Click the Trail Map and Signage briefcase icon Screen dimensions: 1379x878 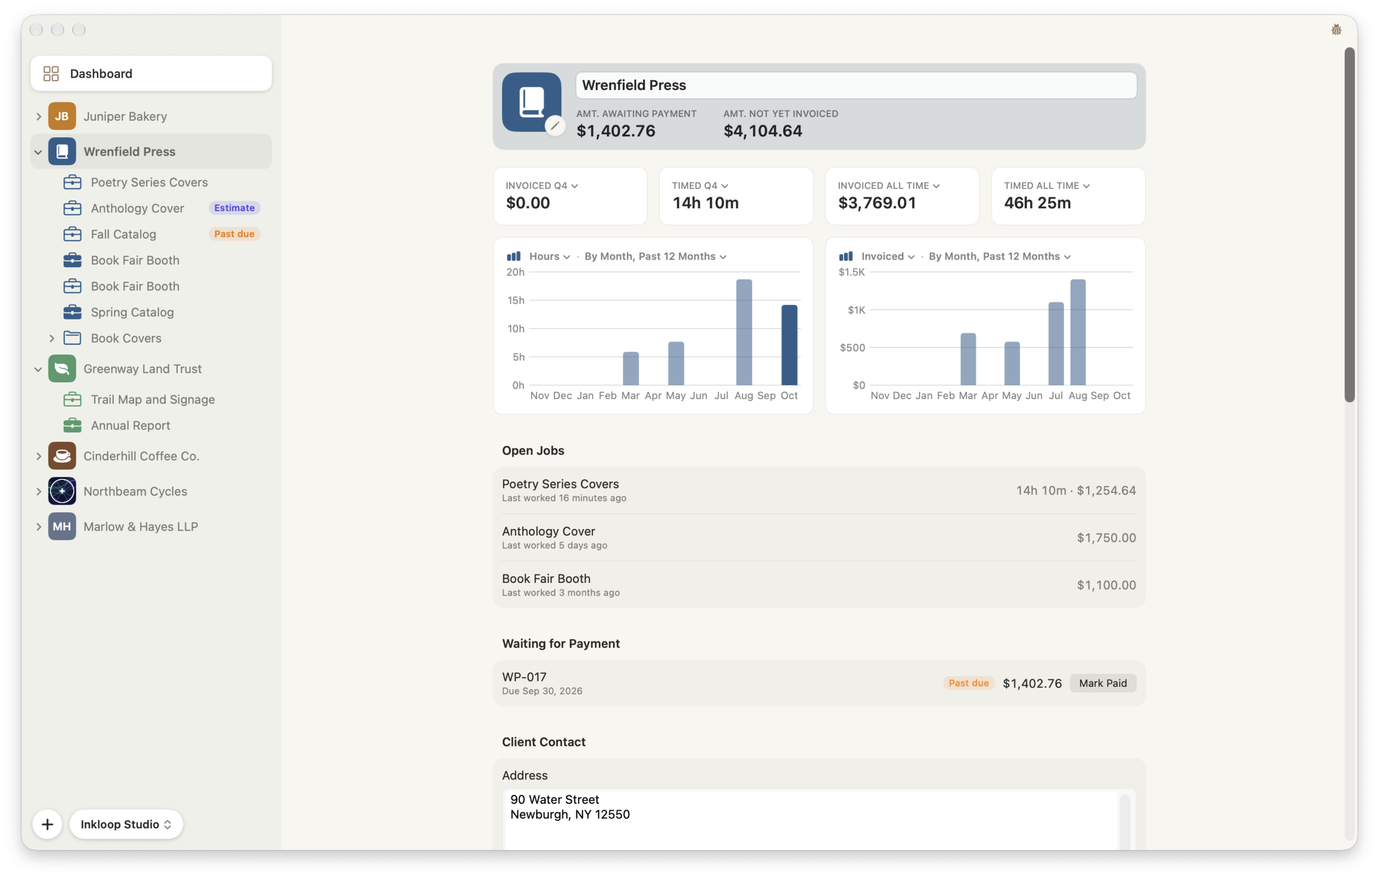point(72,399)
